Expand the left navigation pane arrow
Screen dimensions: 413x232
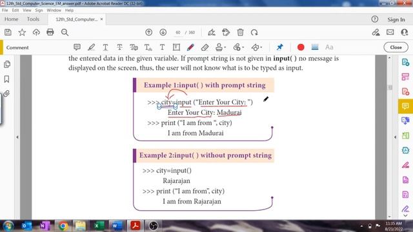(17, 137)
